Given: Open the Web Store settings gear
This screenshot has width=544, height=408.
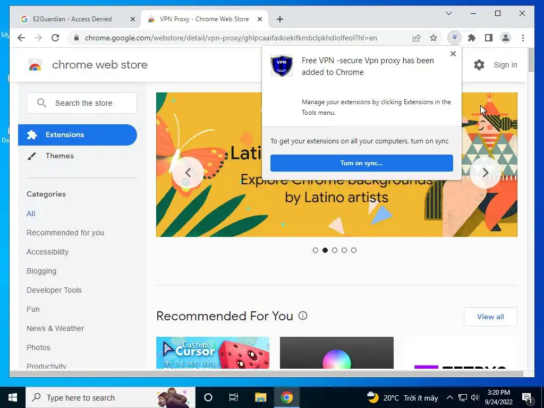Looking at the screenshot, I should click(x=479, y=64).
